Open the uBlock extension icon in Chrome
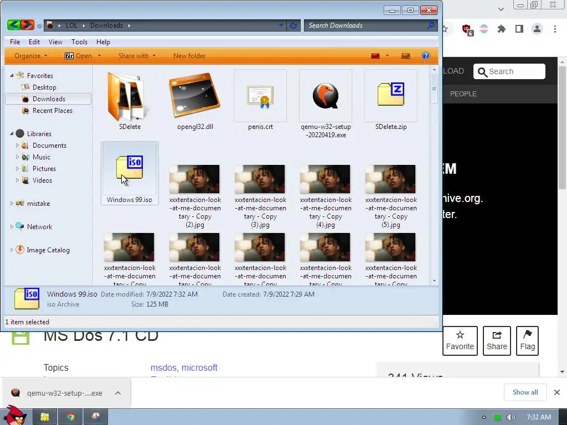 pos(467,29)
